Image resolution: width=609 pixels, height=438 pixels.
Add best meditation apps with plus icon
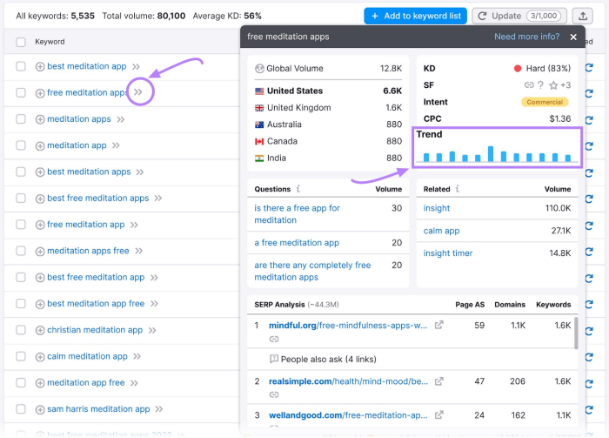tap(40, 172)
